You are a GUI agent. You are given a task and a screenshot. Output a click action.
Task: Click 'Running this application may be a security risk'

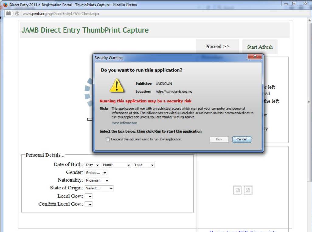point(145,101)
